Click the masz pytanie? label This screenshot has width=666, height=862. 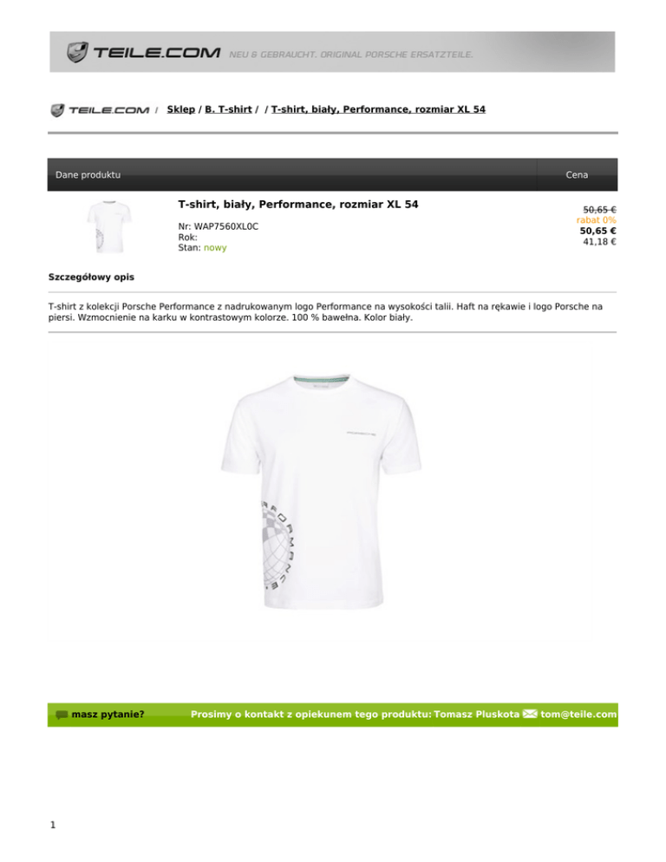click(x=108, y=715)
